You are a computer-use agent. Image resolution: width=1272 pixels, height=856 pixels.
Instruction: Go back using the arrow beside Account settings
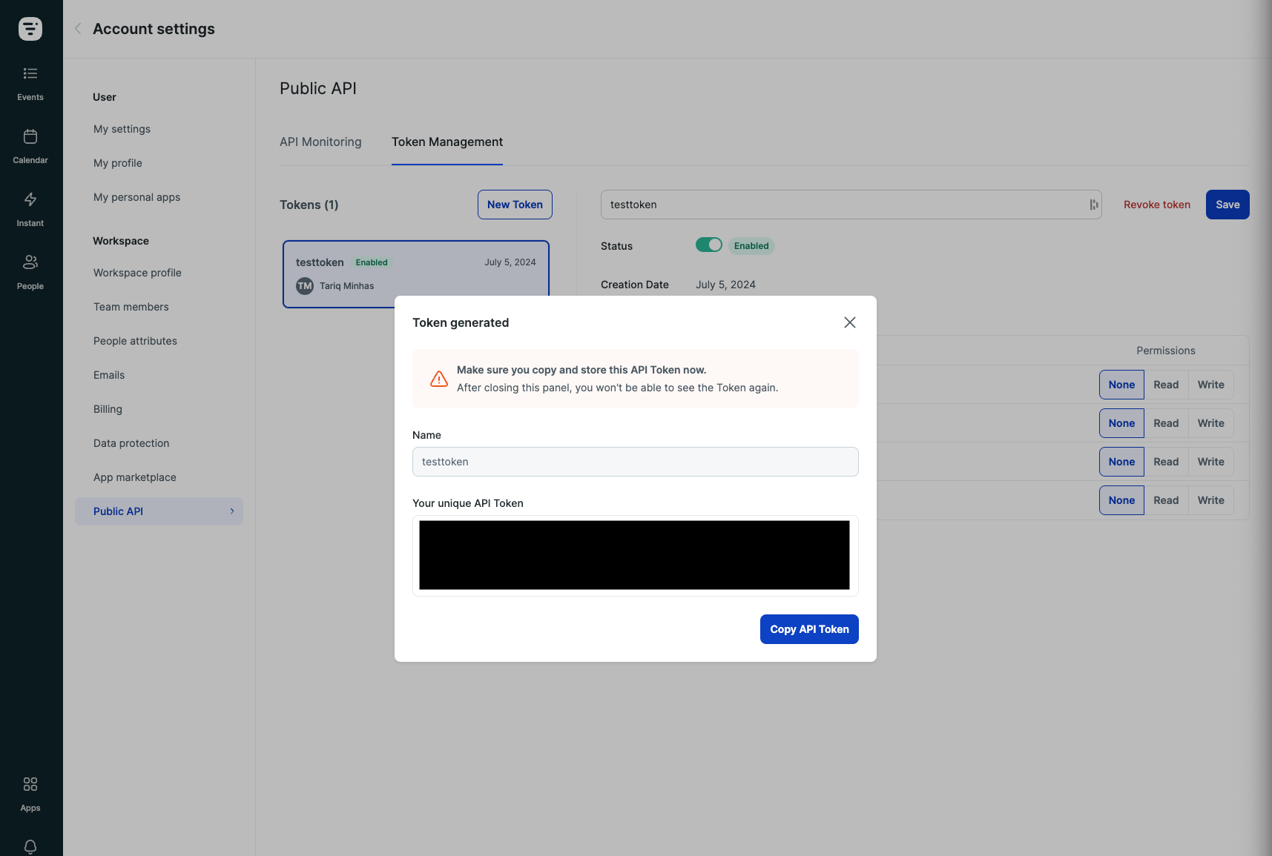pos(78,29)
